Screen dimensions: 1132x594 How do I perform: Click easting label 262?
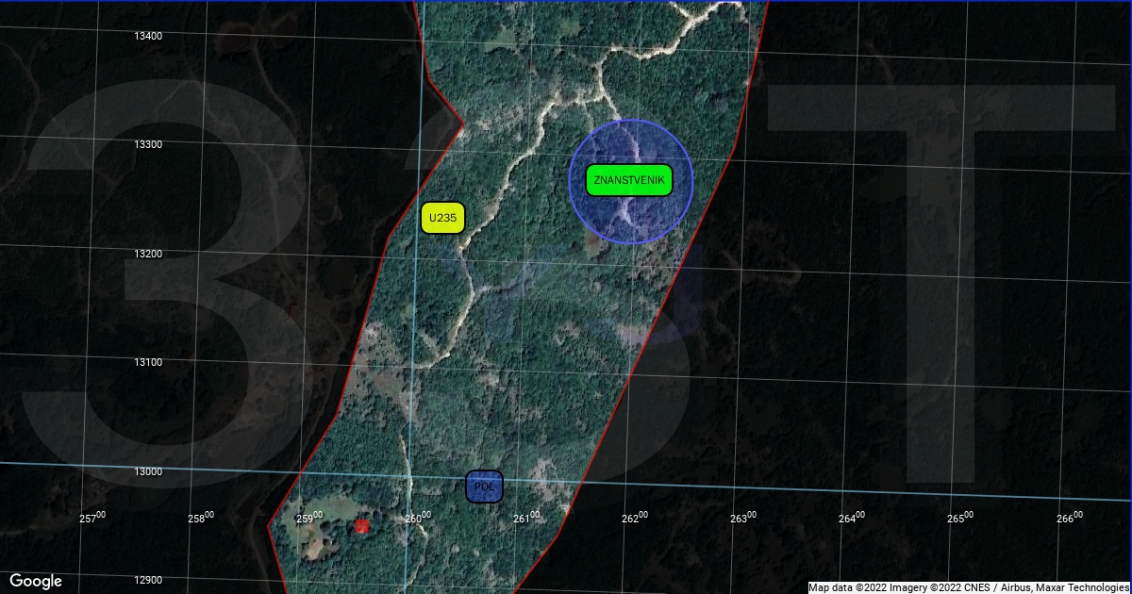635,518
